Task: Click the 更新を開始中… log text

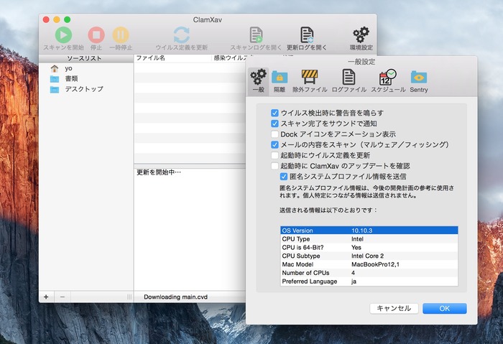Action: coord(159,172)
